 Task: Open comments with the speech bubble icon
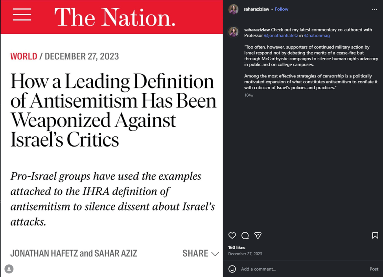click(245, 235)
